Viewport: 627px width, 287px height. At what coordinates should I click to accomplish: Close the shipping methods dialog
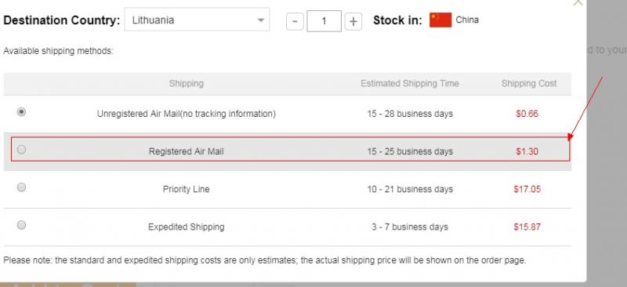click(578, 2)
